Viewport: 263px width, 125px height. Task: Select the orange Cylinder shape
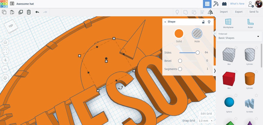tap(250, 79)
